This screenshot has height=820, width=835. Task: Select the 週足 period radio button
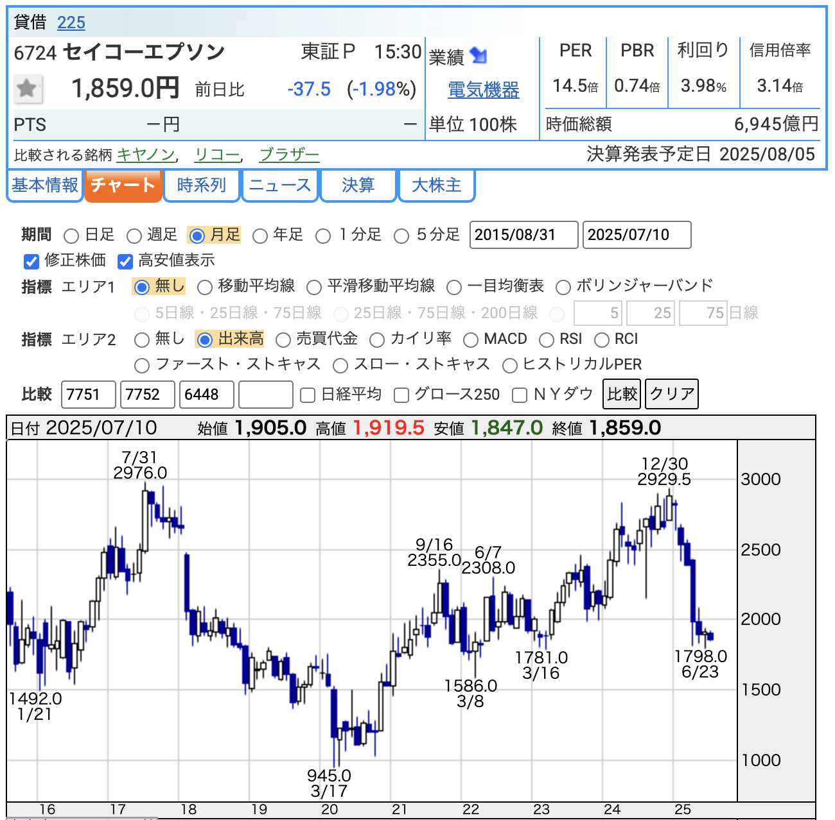pyautogui.click(x=134, y=236)
